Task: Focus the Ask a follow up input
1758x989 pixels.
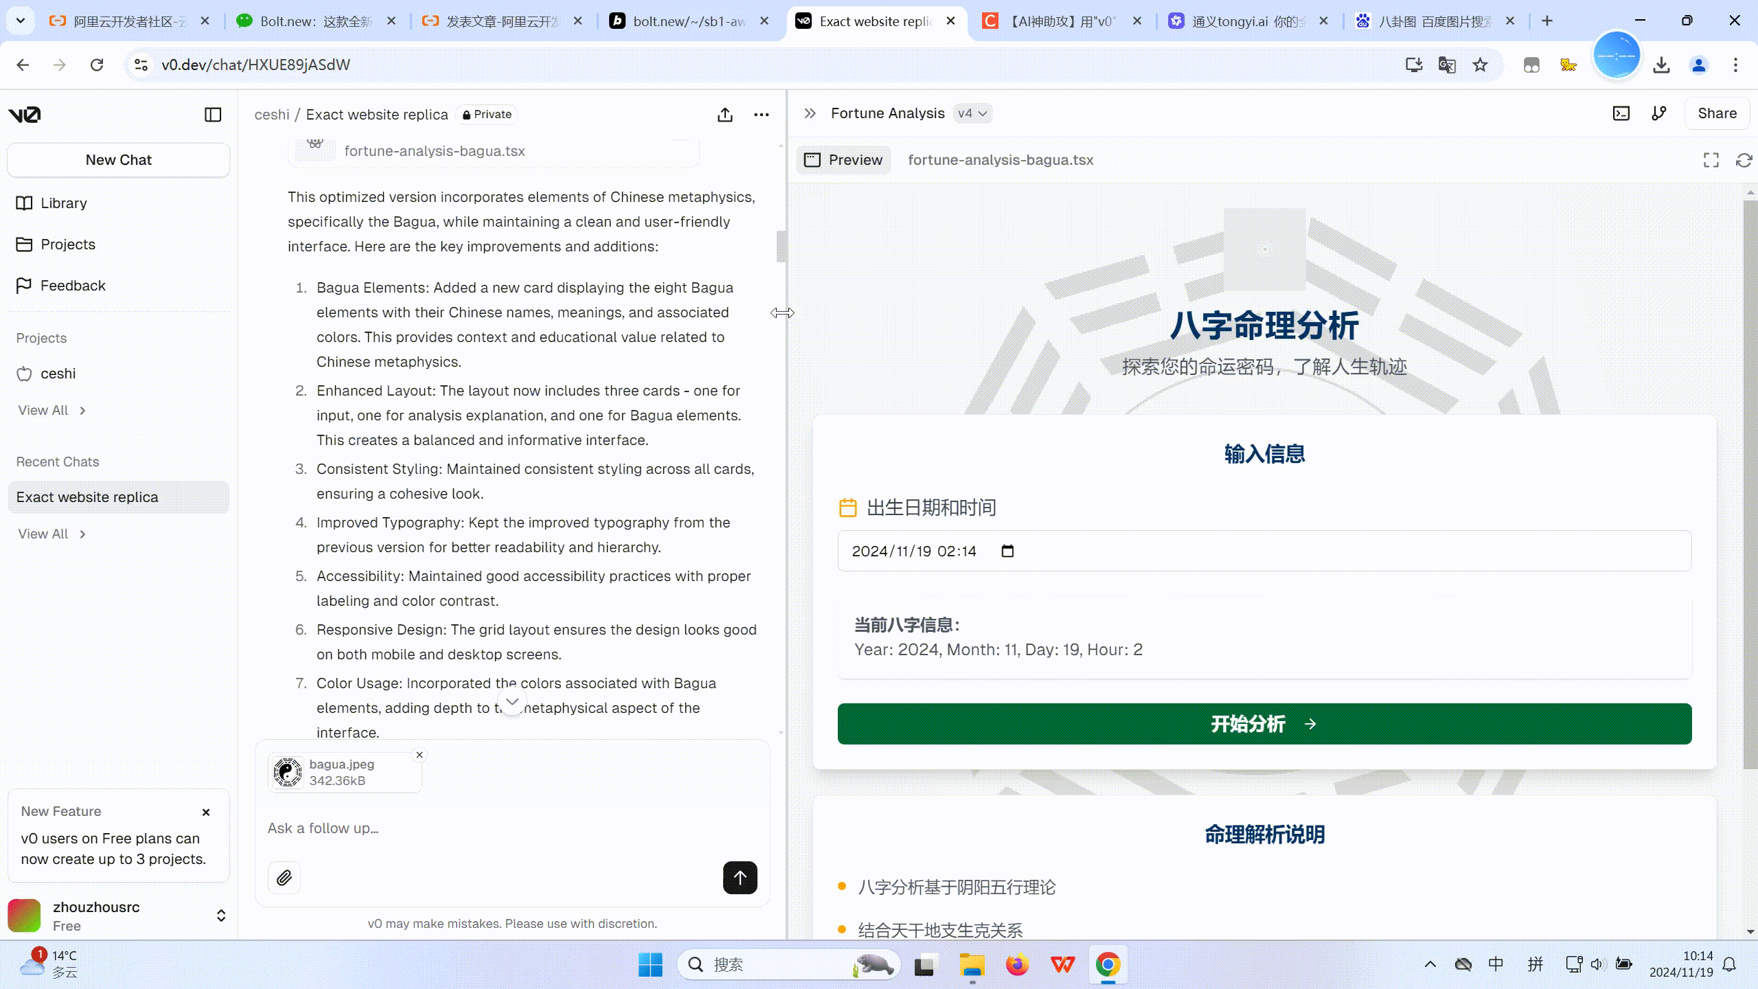Action: click(x=512, y=828)
